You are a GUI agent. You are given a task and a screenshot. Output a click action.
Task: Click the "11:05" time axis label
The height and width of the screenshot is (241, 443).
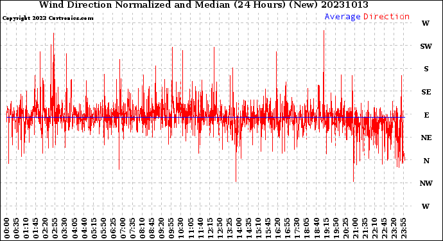pos(191,228)
